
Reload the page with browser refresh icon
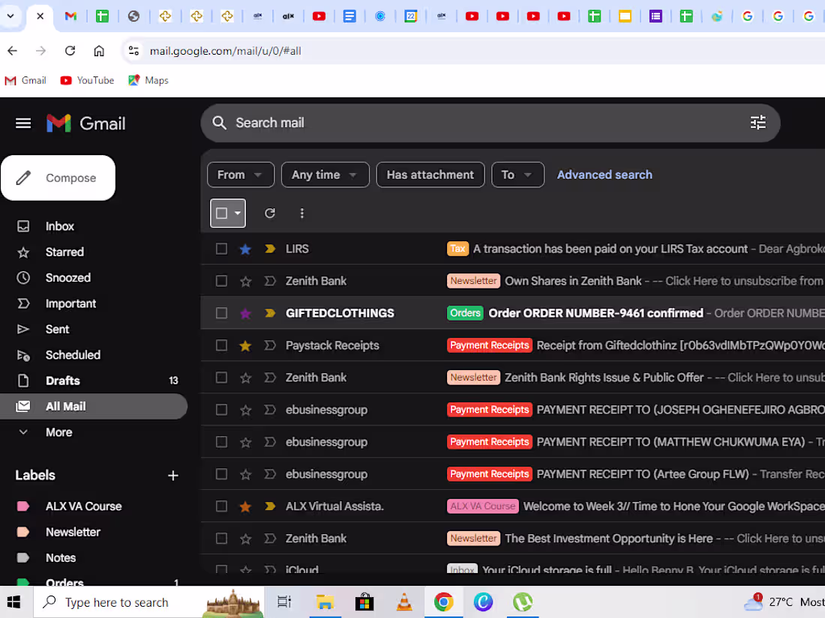click(x=70, y=51)
